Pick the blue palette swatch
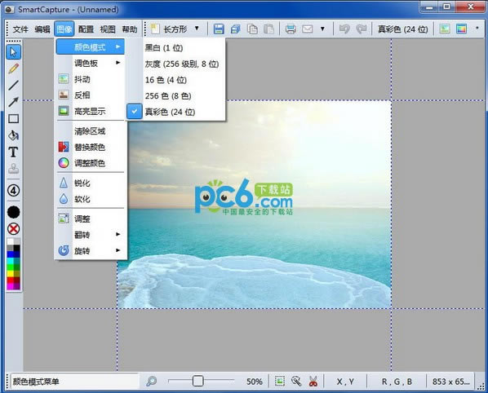The height and width of the screenshot is (393, 488). tap(11, 254)
